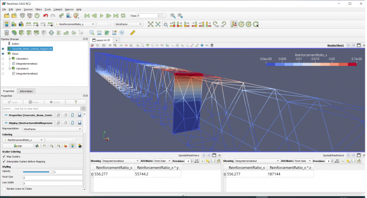Click the Edit color map button
Image resolution: width=367 pixels, height=198 pixels.
click(x=18, y=146)
